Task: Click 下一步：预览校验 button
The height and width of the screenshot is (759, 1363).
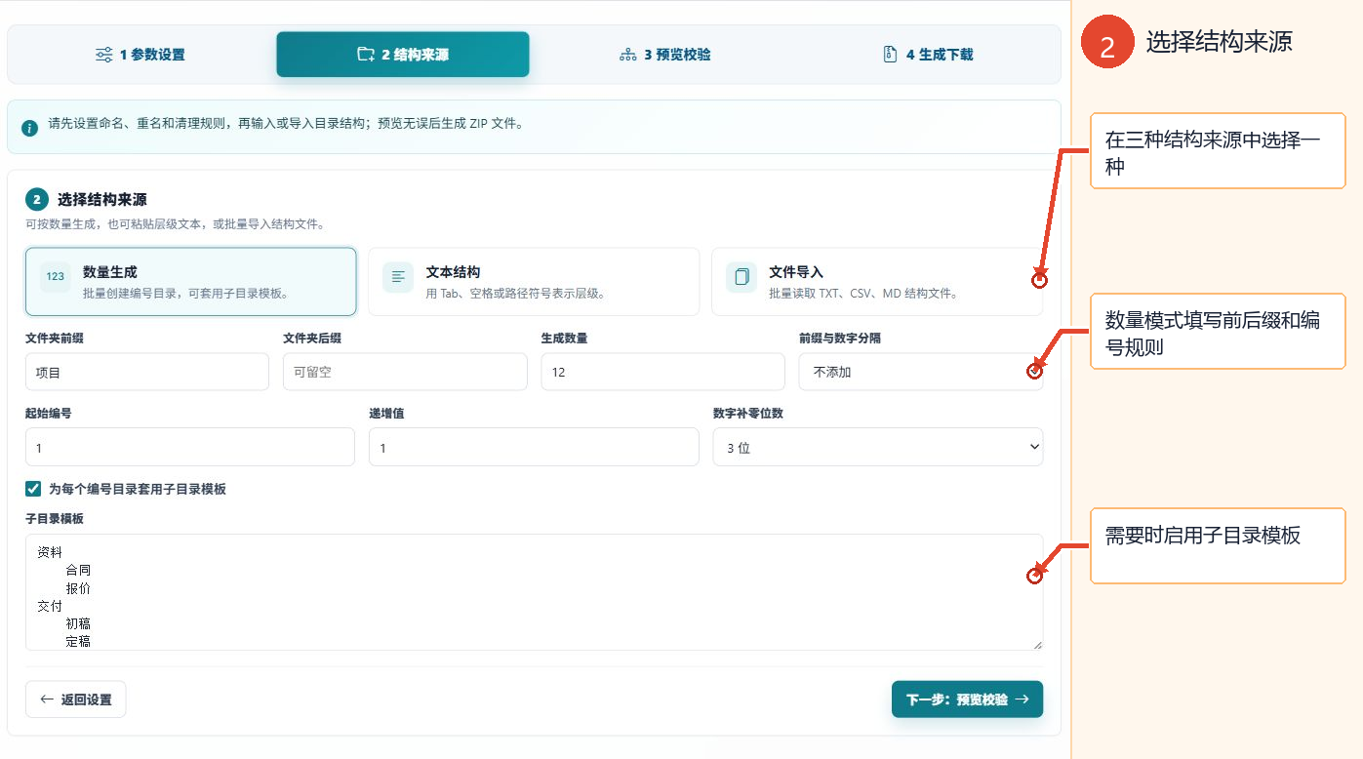Action: point(967,699)
